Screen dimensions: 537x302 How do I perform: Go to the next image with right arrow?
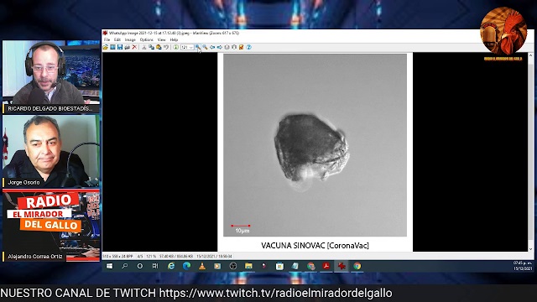[x=220, y=47]
